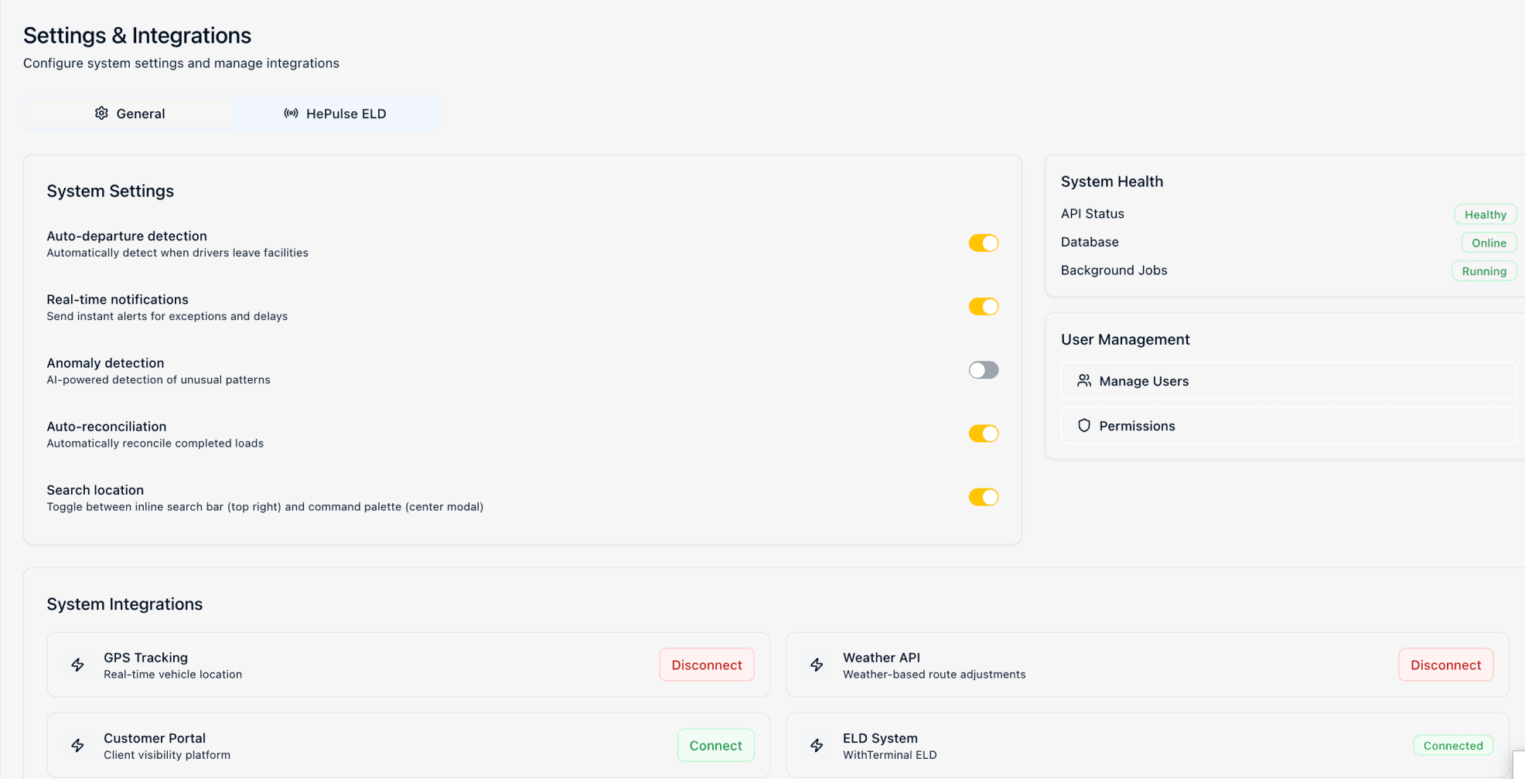Click the Running background jobs badge
The width and height of the screenshot is (1525, 779).
point(1484,271)
